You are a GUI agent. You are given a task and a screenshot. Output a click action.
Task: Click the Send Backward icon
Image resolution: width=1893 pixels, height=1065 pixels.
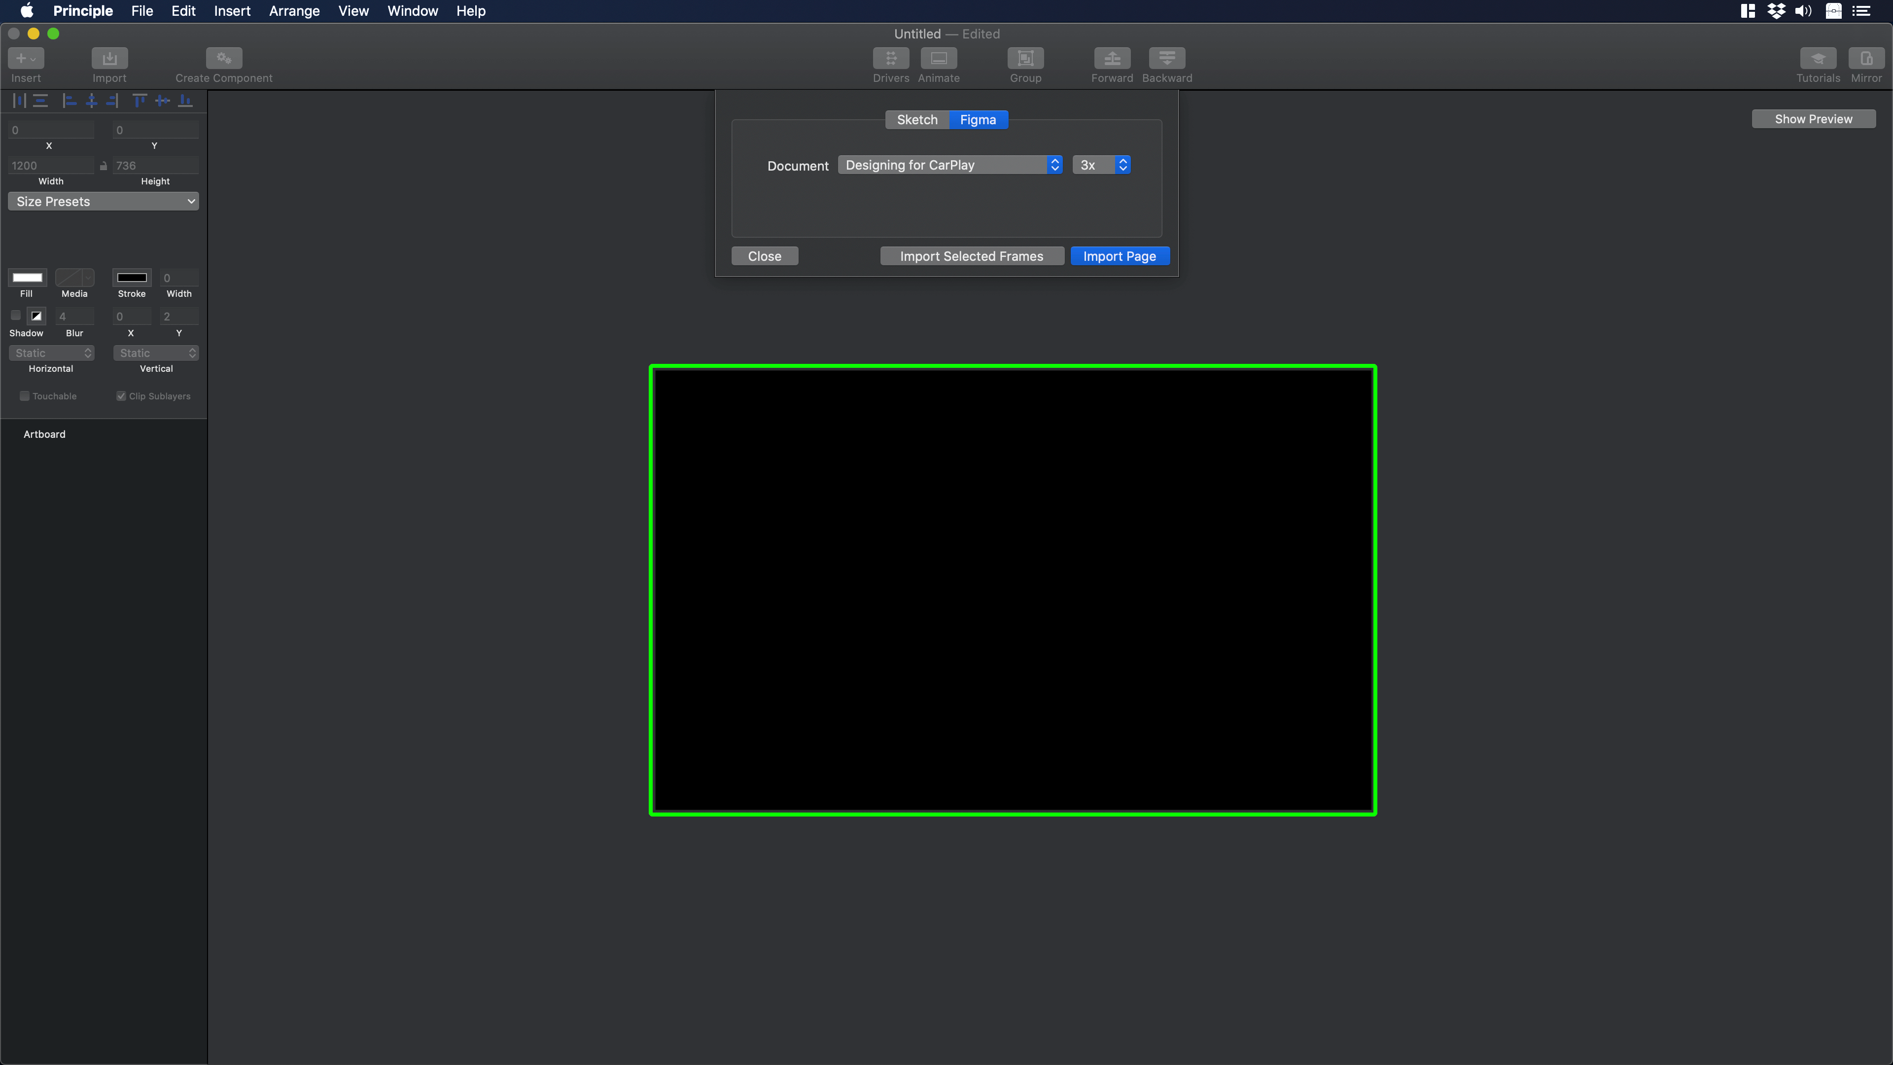pos(1167,58)
